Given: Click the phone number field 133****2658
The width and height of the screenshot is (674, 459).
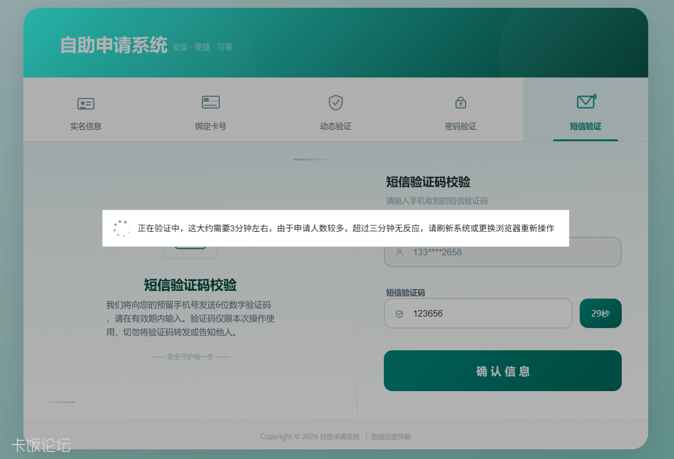Looking at the screenshot, I should [502, 252].
